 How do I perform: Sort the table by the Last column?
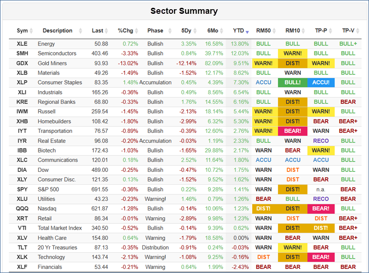pyautogui.click(x=105, y=31)
